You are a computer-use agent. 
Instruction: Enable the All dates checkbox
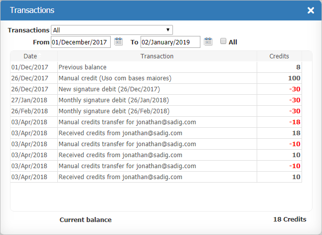[x=223, y=41]
